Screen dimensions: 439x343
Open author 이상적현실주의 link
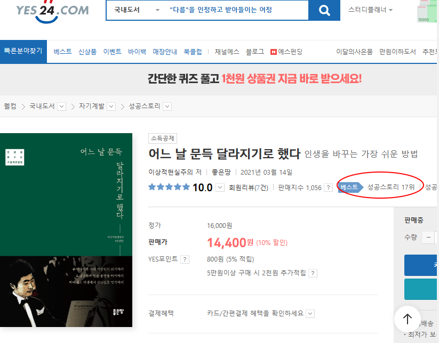coord(171,172)
